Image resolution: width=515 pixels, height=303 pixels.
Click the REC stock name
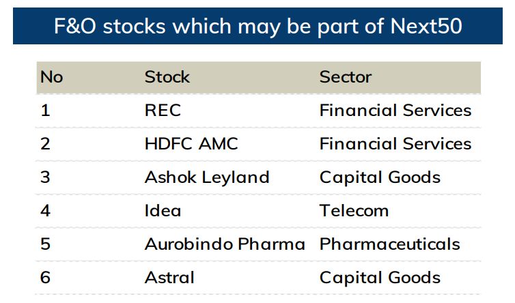(x=163, y=110)
